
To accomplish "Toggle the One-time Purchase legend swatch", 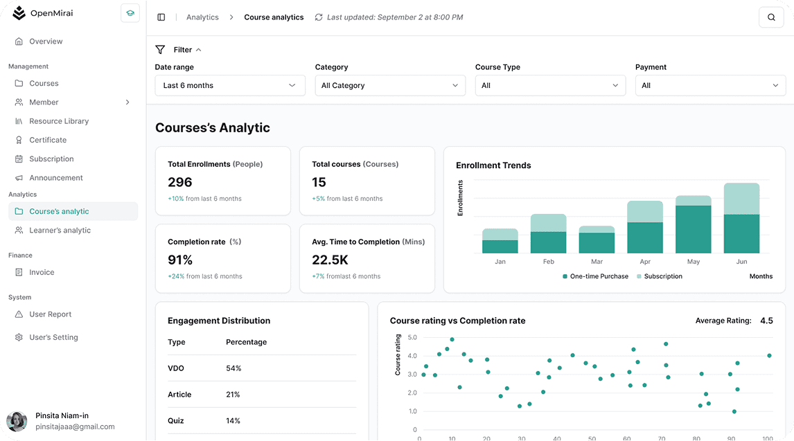I will [565, 276].
